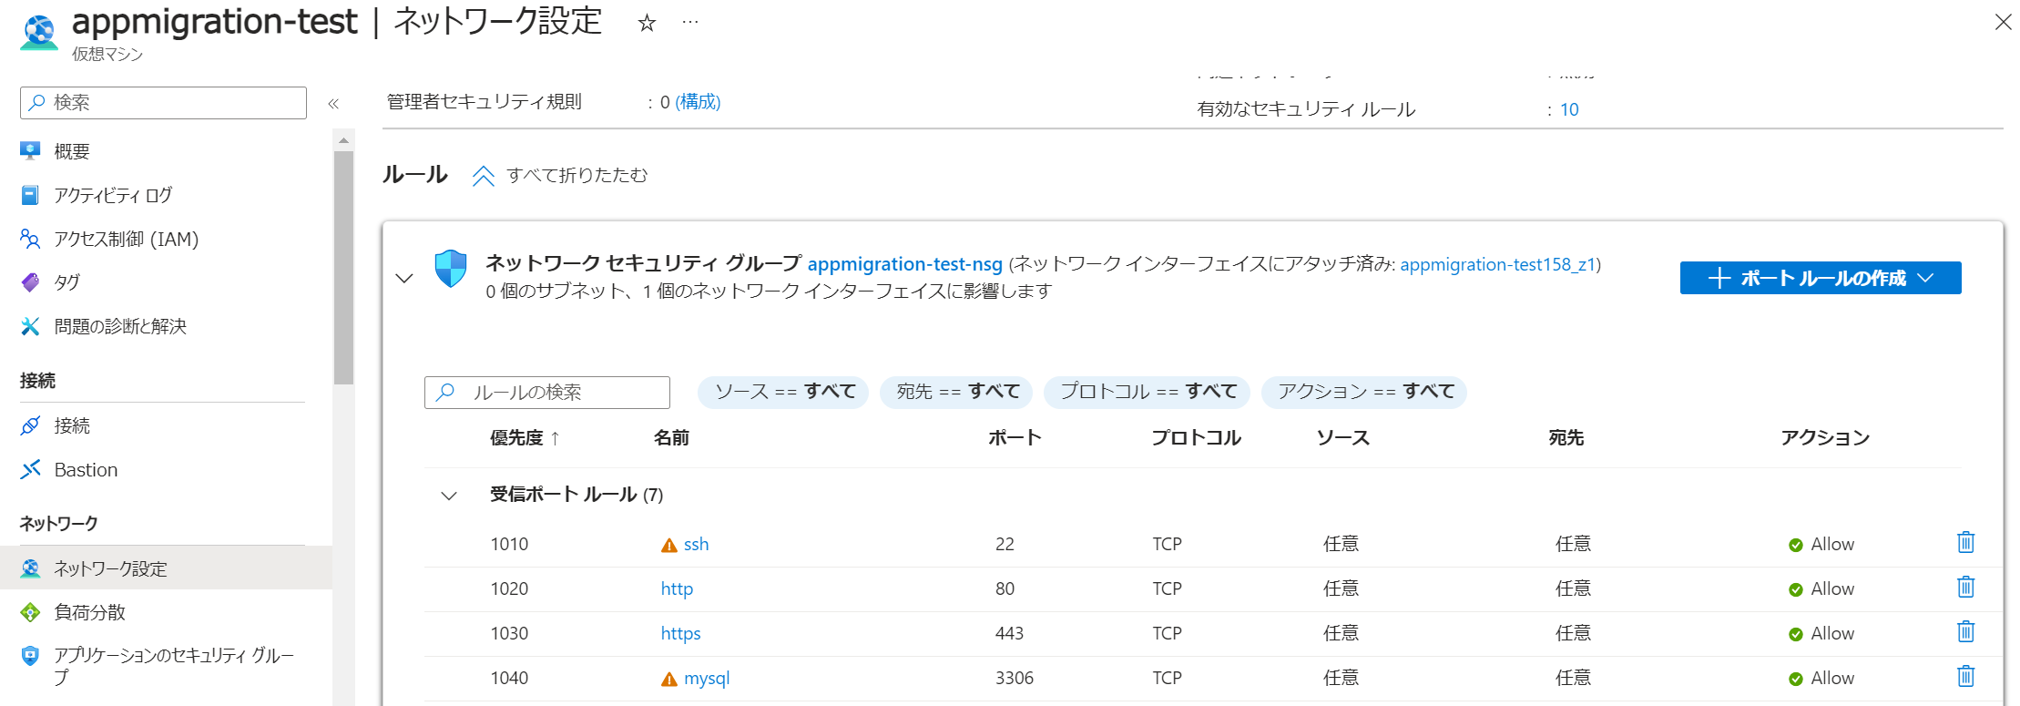The image size is (2020, 706).
Task: Open the 宛先 == すべて filter
Action: (956, 392)
